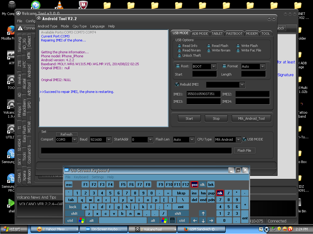The height and width of the screenshot is (234, 313).
Task: Expand the CPU Type Mtk Android dropdown
Action: coord(238,140)
